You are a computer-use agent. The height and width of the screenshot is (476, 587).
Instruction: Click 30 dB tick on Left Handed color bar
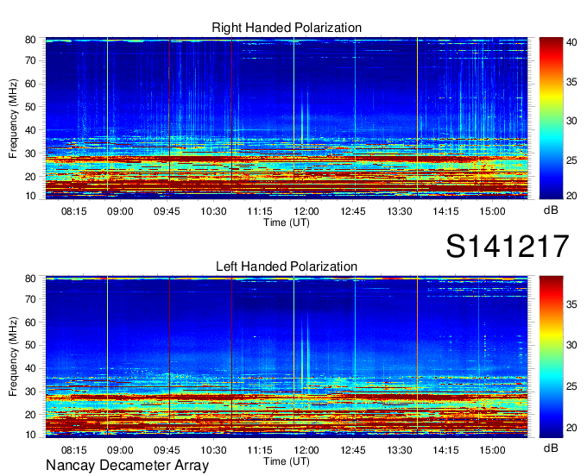[571, 345]
